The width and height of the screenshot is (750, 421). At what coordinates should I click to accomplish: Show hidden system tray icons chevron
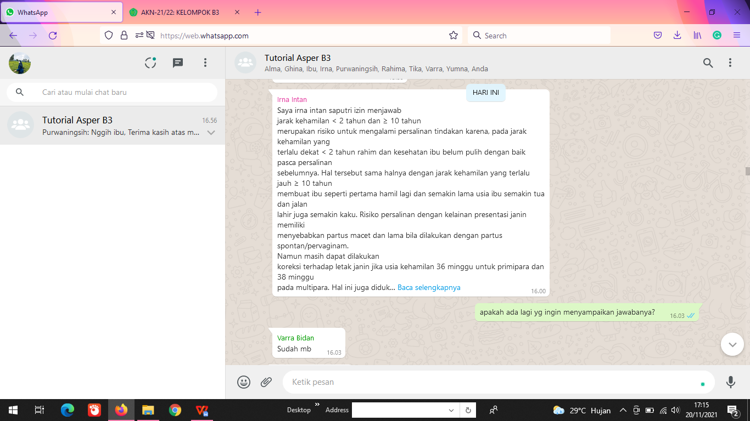pyautogui.click(x=623, y=410)
